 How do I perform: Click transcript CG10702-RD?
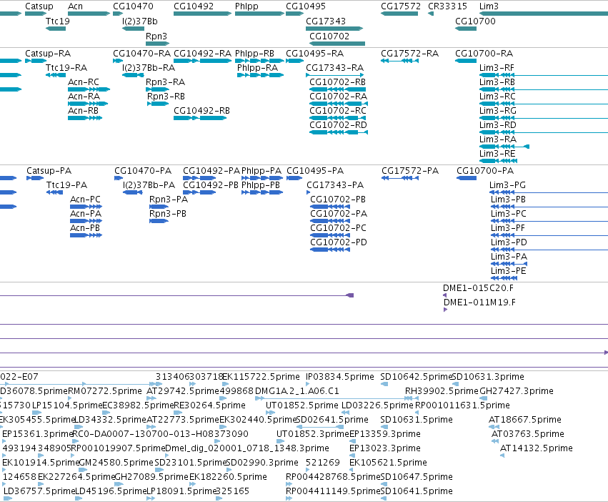[x=339, y=132]
